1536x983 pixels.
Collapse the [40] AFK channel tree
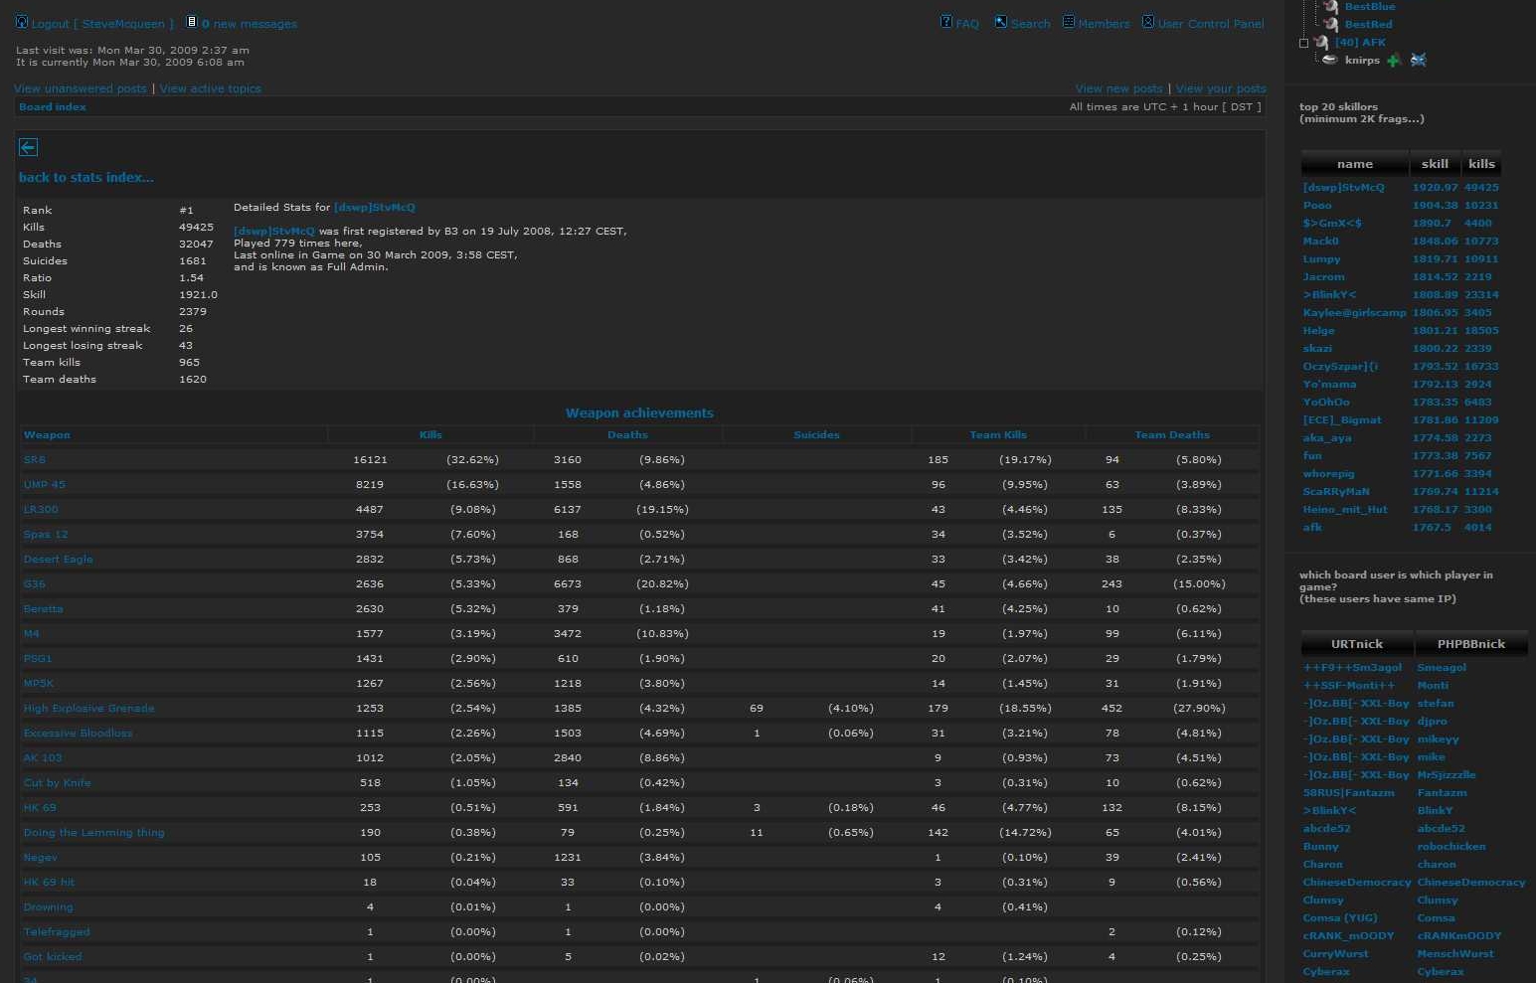pos(1303,43)
